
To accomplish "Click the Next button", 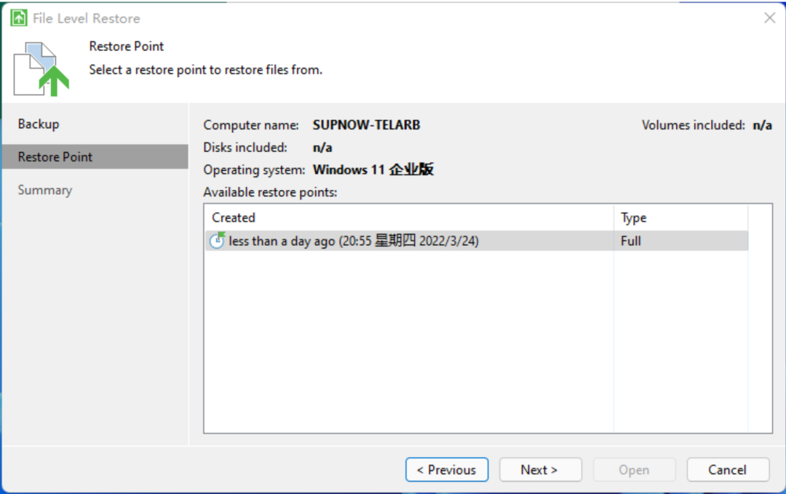I will point(540,469).
